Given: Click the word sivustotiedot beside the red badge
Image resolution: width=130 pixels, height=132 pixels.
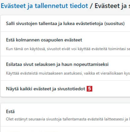Looking at the screenshot, I should tap(71, 89).
